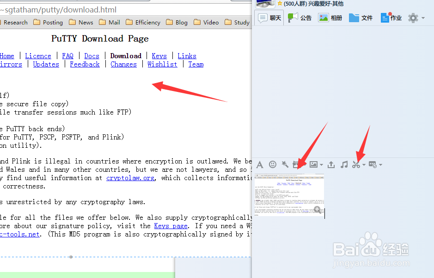This screenshot has width=434, height=278.
Task: Click the Keys page link
Action: coord(171,226)
